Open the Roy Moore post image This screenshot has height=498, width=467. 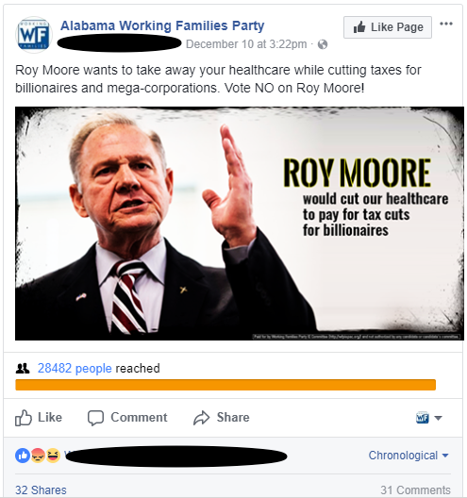[x=240, y=224]
